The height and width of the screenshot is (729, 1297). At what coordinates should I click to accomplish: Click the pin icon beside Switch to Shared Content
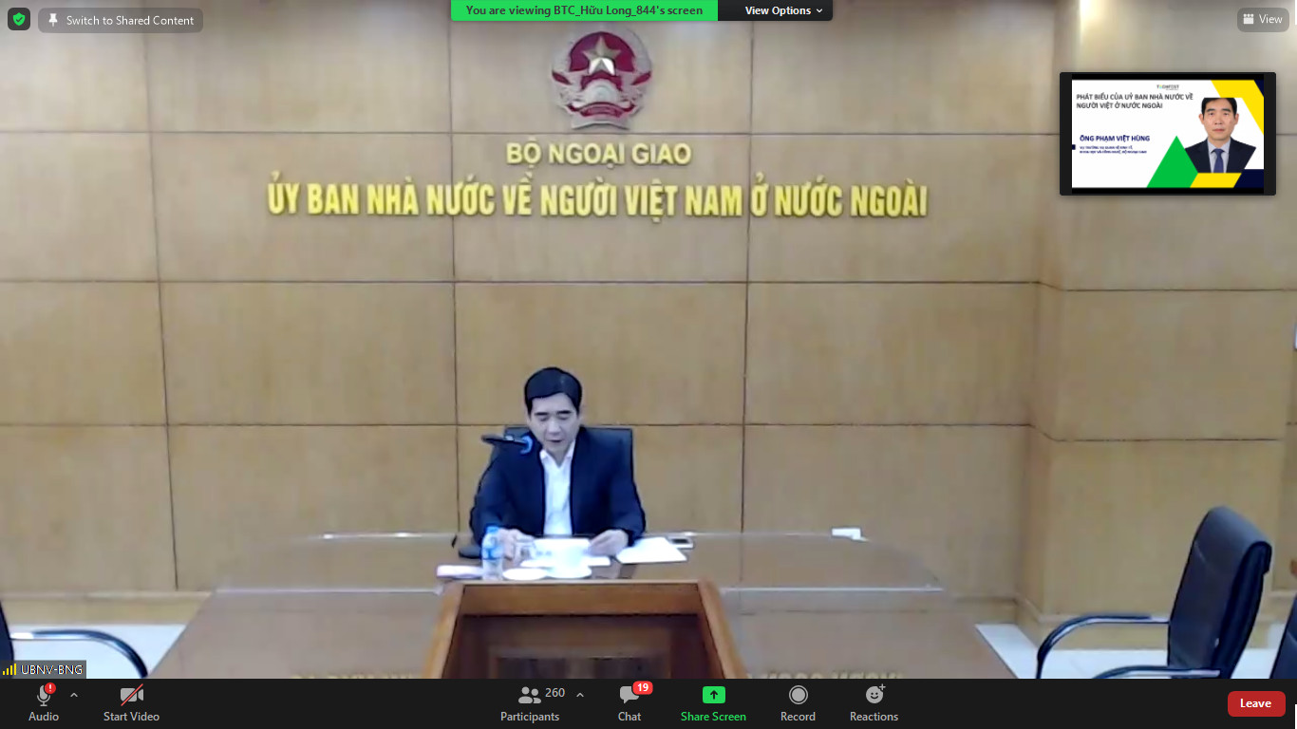[53, 20]
